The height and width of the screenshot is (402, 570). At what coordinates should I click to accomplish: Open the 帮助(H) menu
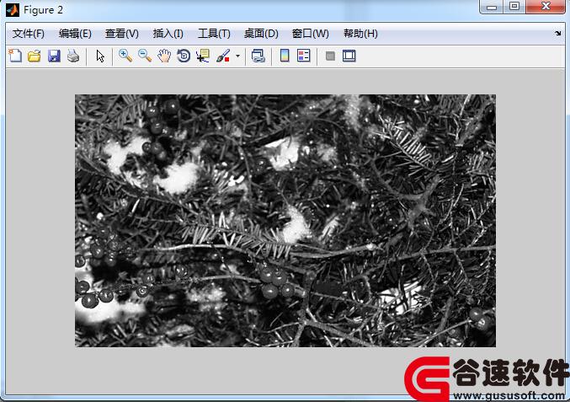pyautogui.click(x=360, y=34)
